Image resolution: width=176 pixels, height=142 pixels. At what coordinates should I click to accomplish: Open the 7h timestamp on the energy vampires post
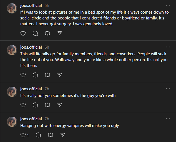pyautogui.click(x=47, y=119)
